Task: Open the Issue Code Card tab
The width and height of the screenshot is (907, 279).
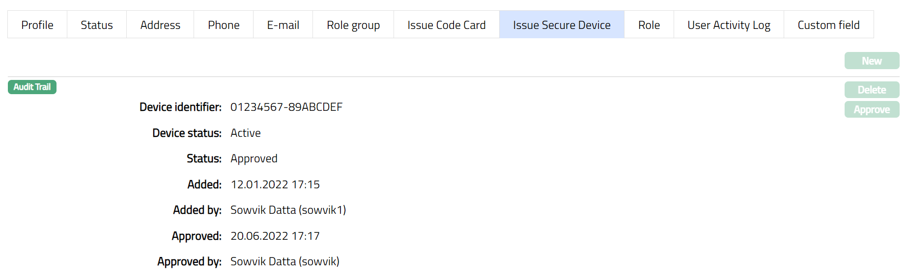Action: (x=446, y=25)
